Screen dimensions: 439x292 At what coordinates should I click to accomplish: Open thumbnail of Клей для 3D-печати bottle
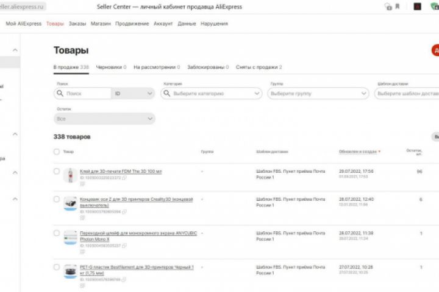(x=70, y=175)
